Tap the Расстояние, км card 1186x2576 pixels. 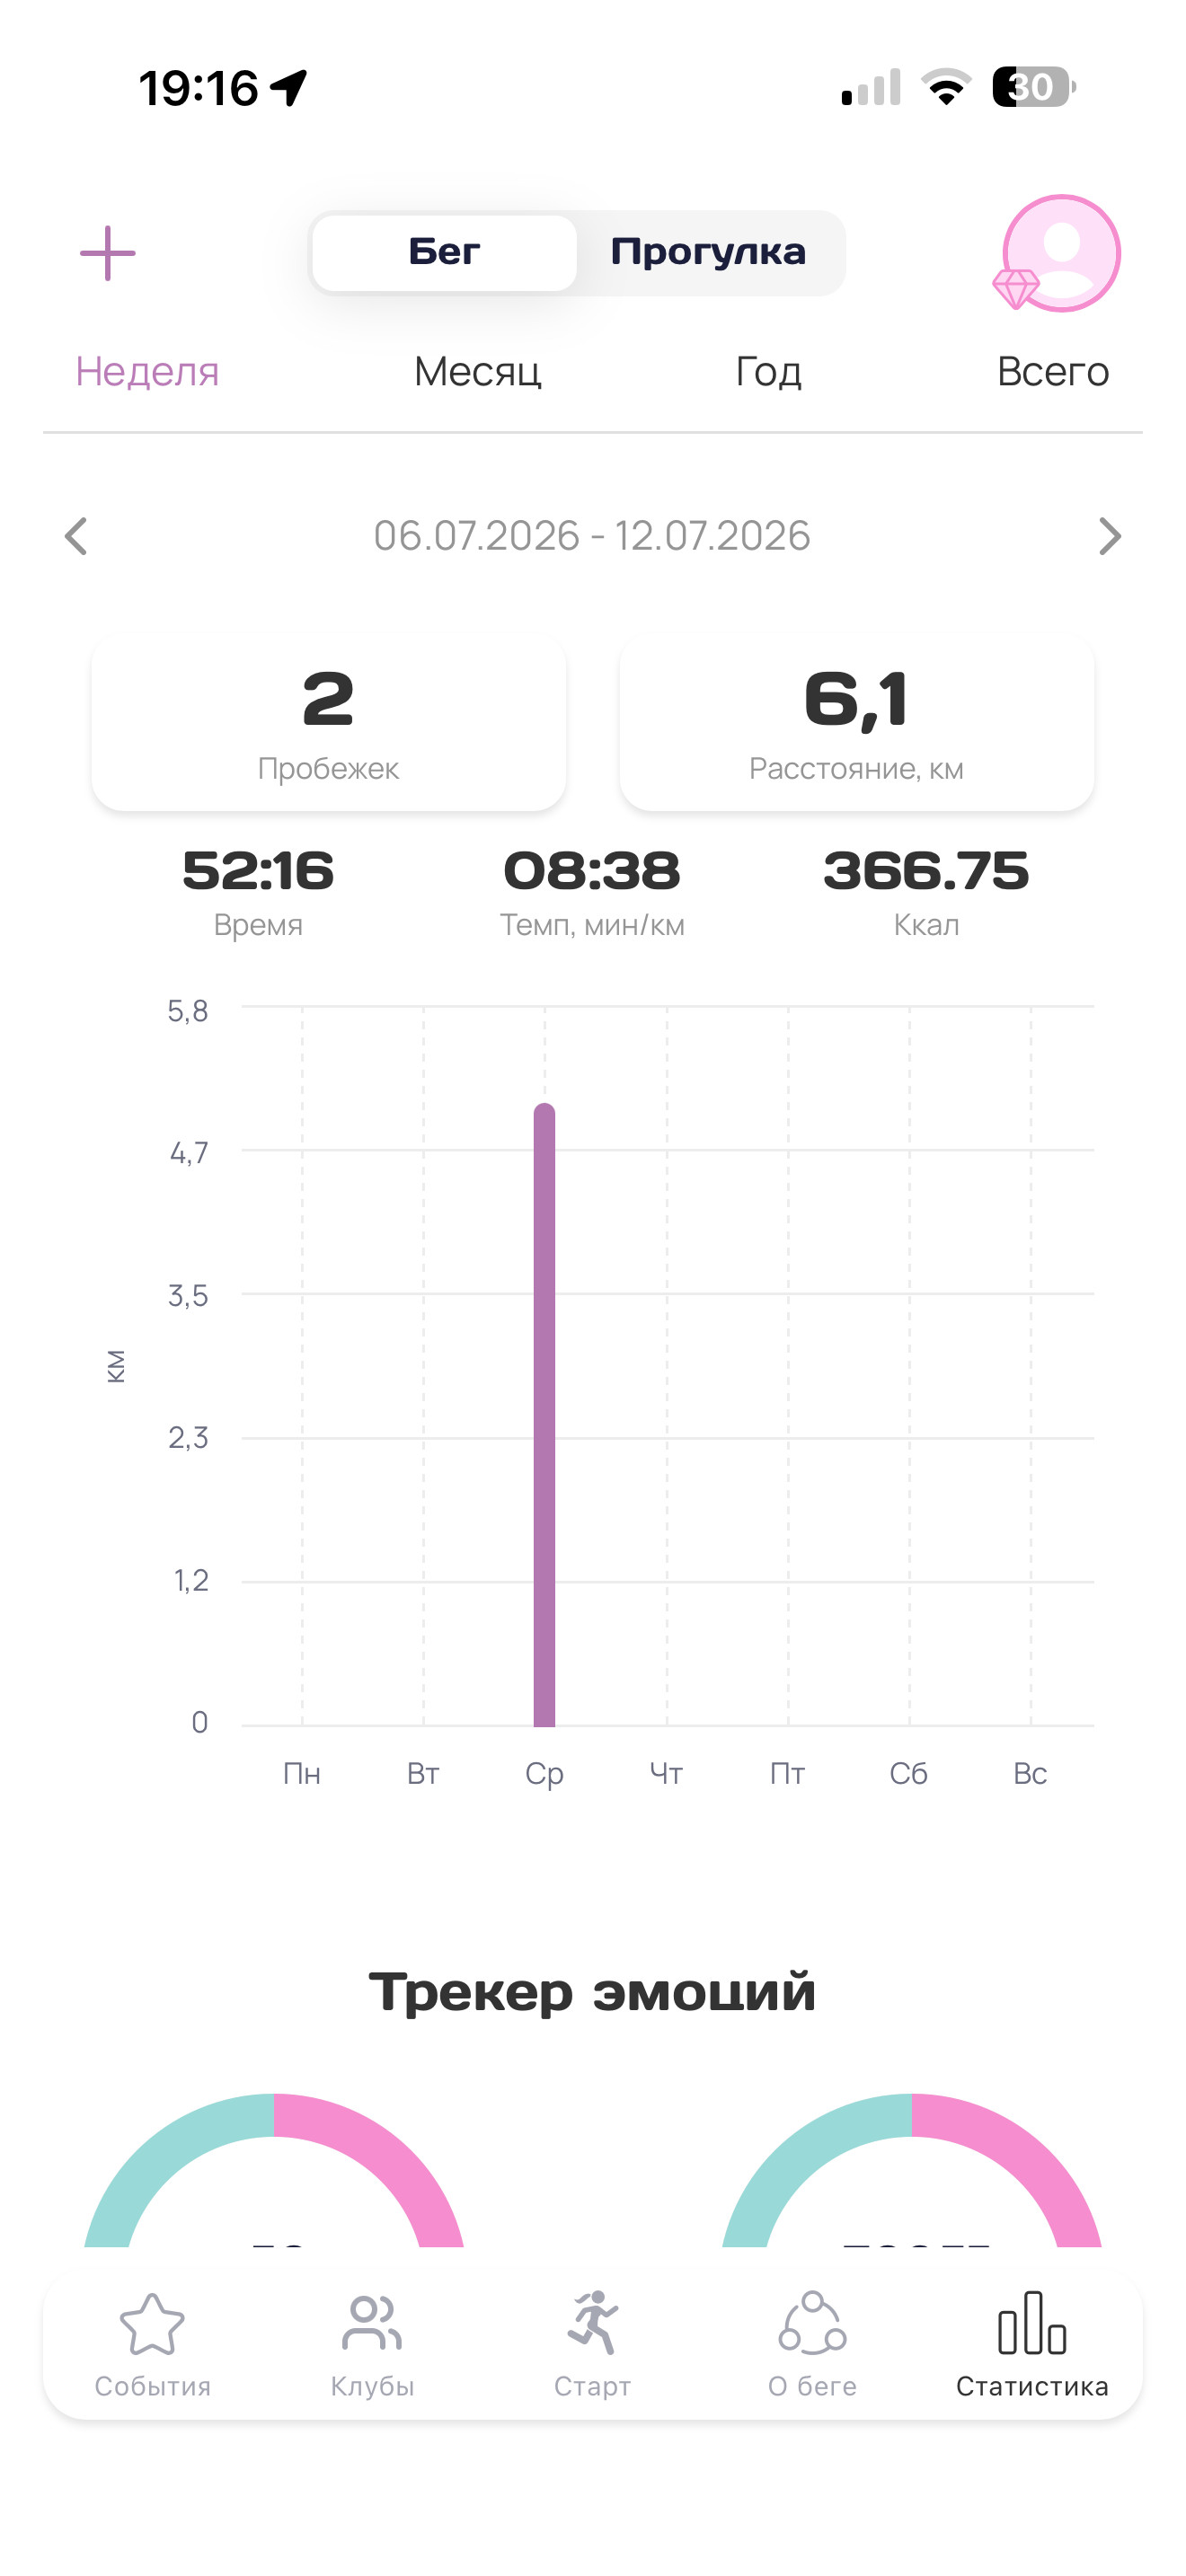pyautogui.click(x=857, y=723)
